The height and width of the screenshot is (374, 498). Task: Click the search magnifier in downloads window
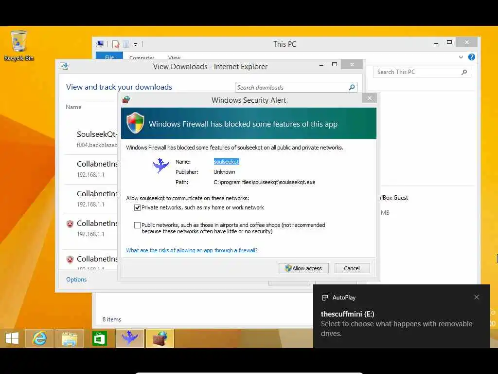tap(352, 87)
